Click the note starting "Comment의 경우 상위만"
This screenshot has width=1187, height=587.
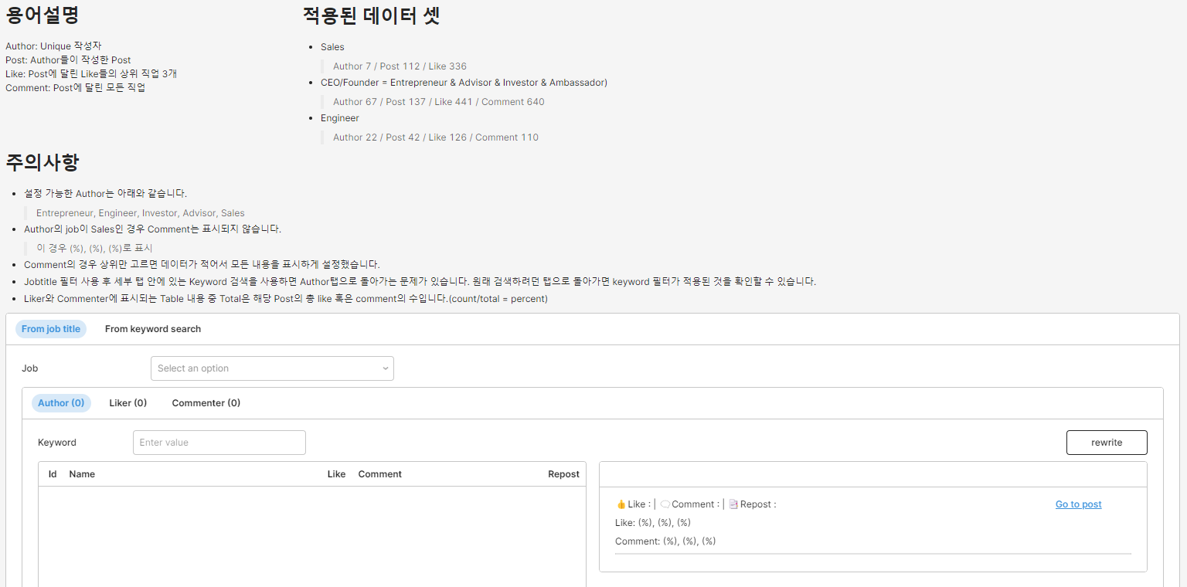click(x=202, y=264)
